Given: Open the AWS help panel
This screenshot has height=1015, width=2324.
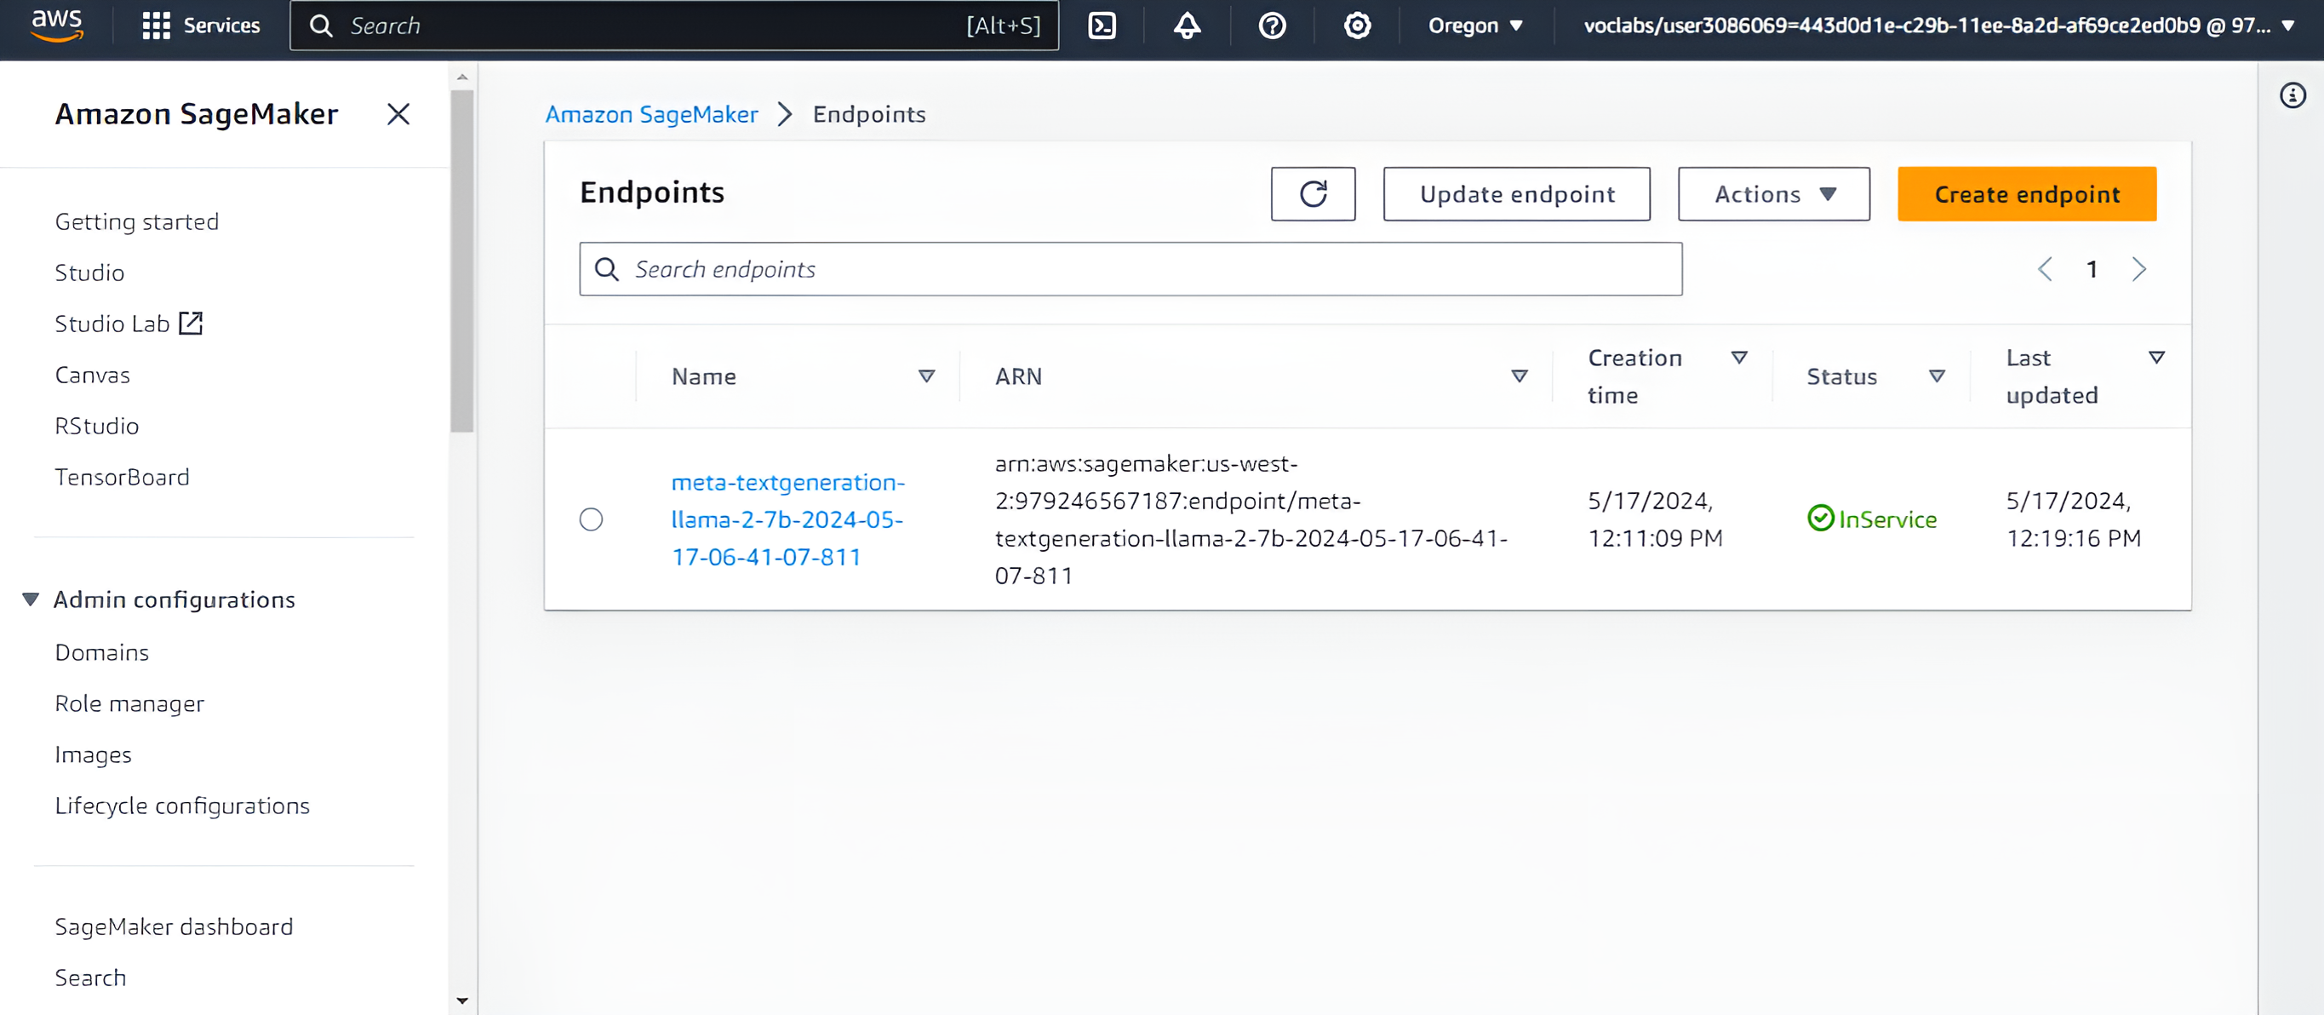Looking at the screenshot, I should pos(1270,26).
